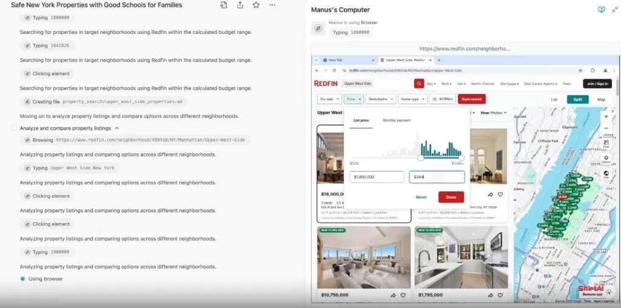Viewport: 621px width, 308px height.
Task: Select the Monthly payment tab
Action: (x=397, y=120)
